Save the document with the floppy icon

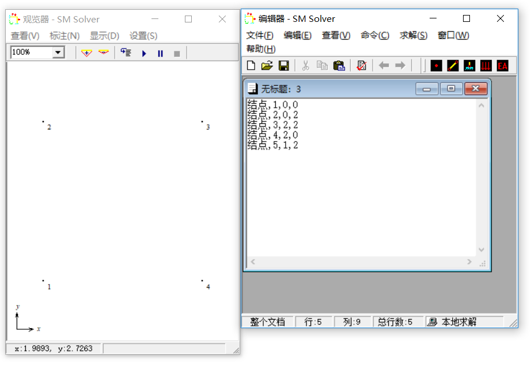[x=284, y=66]
